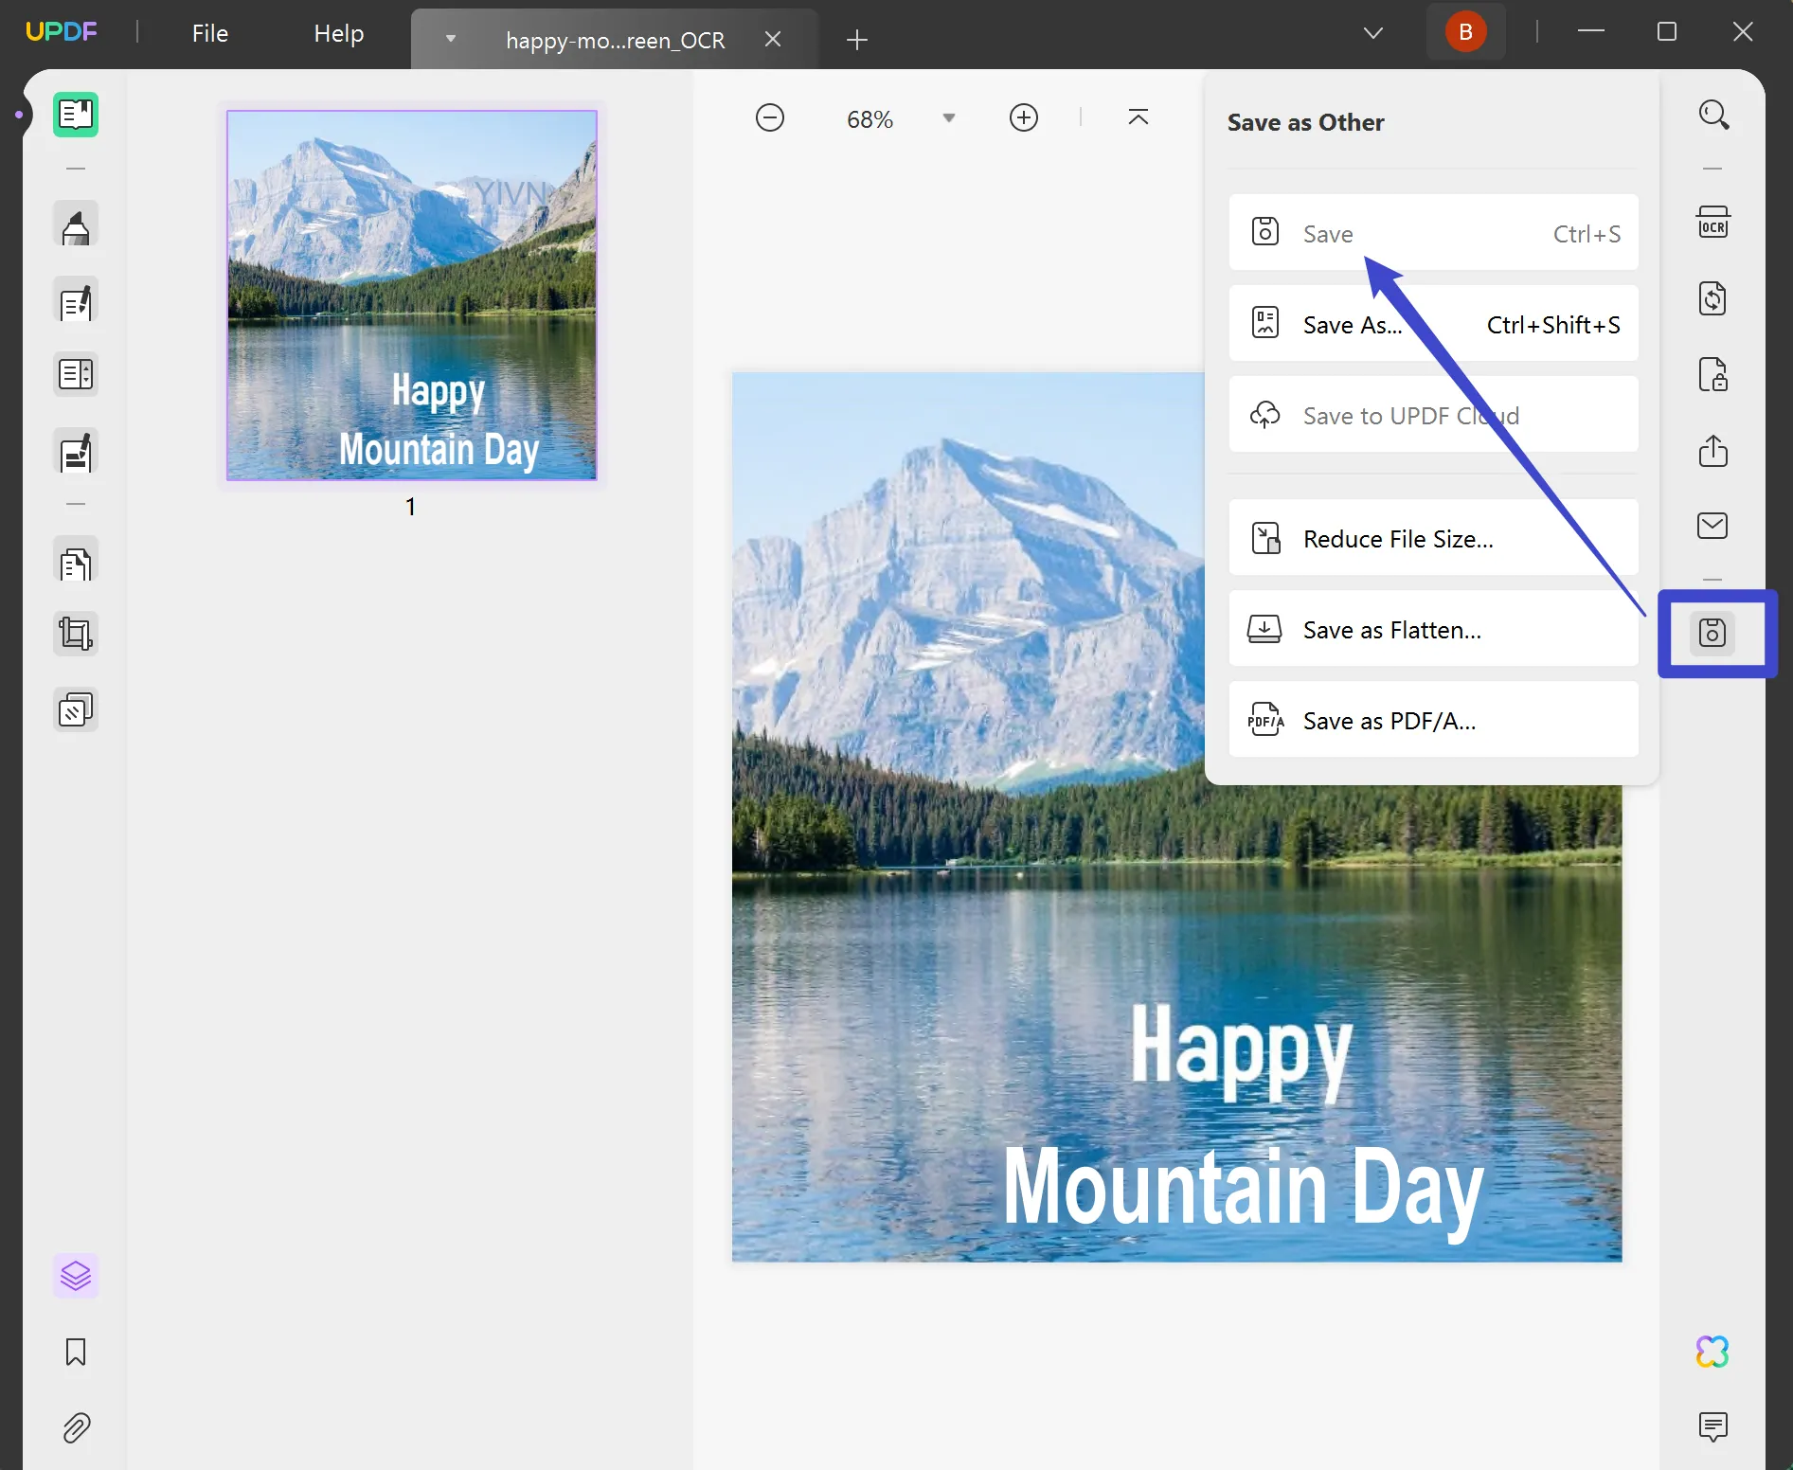Open the Bookmarks panel
Viewport: 1793px width, 1470px height.
[76, 1352]
